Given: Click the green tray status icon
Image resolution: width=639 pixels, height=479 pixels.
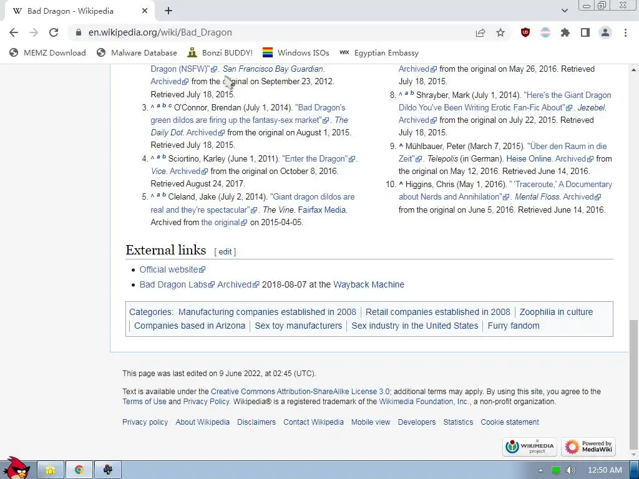Looking at the screenshot, I should (x=556, y=470).
